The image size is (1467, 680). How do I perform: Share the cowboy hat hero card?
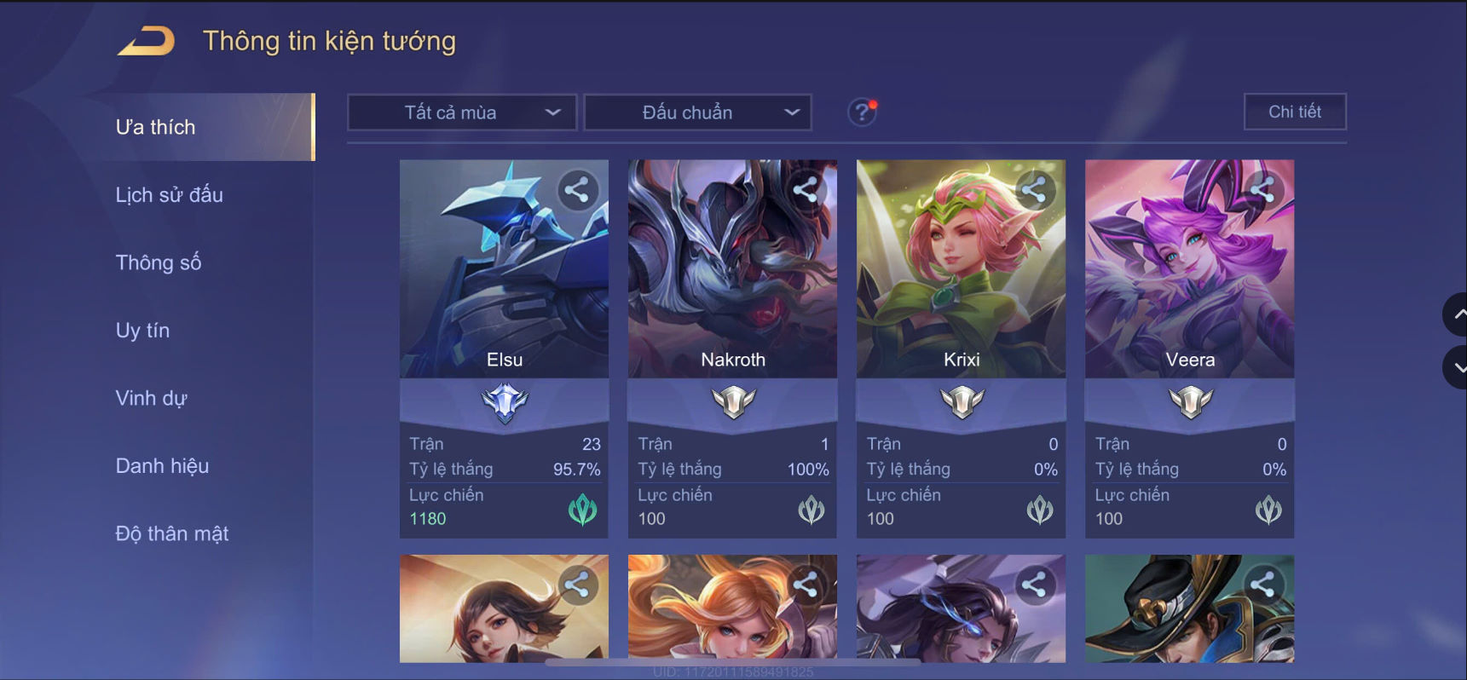point(1262,585)
